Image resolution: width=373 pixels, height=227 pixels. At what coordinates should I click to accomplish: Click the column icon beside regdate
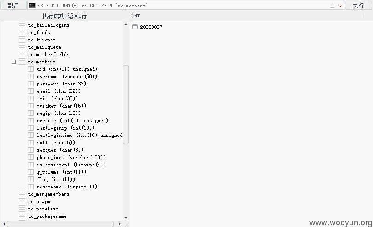point(30,121)
